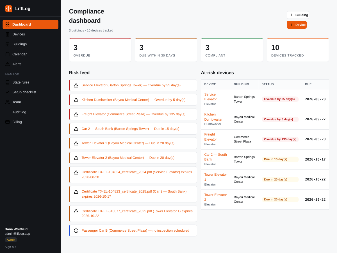This screenshot has width=337, height=253.
Task: Click the State rules book icon
Action: [8, 82]
